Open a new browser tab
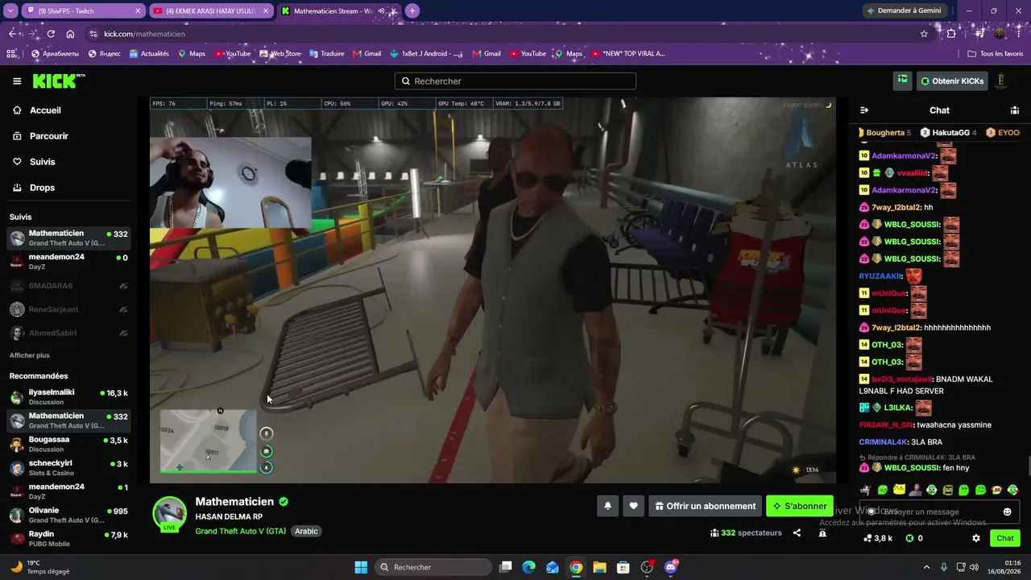The image size is (1031, 580). point(412,11)
